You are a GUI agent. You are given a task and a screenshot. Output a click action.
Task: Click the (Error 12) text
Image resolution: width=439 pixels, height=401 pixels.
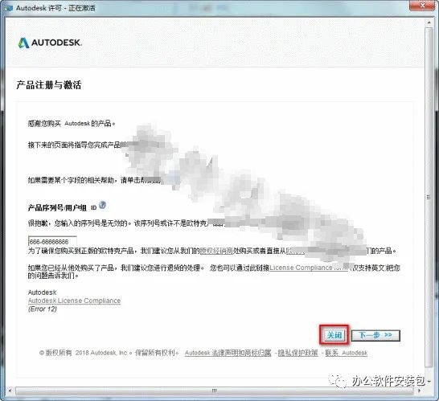tap(43, 309)
